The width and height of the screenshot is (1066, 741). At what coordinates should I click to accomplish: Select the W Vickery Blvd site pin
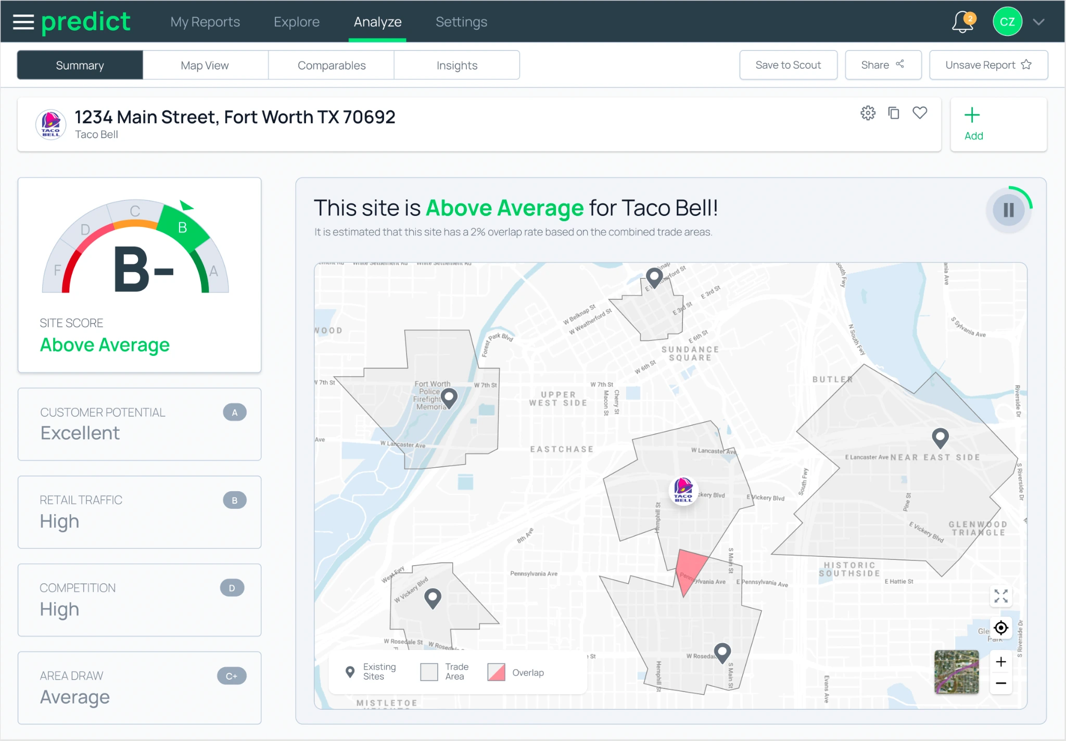click(x=433, y=598)
